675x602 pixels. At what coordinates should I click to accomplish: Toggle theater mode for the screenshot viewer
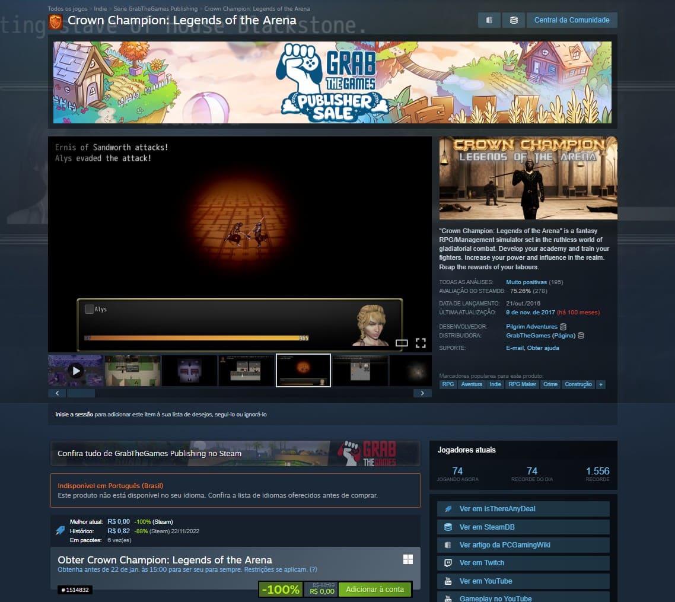(x=402, y=343)
